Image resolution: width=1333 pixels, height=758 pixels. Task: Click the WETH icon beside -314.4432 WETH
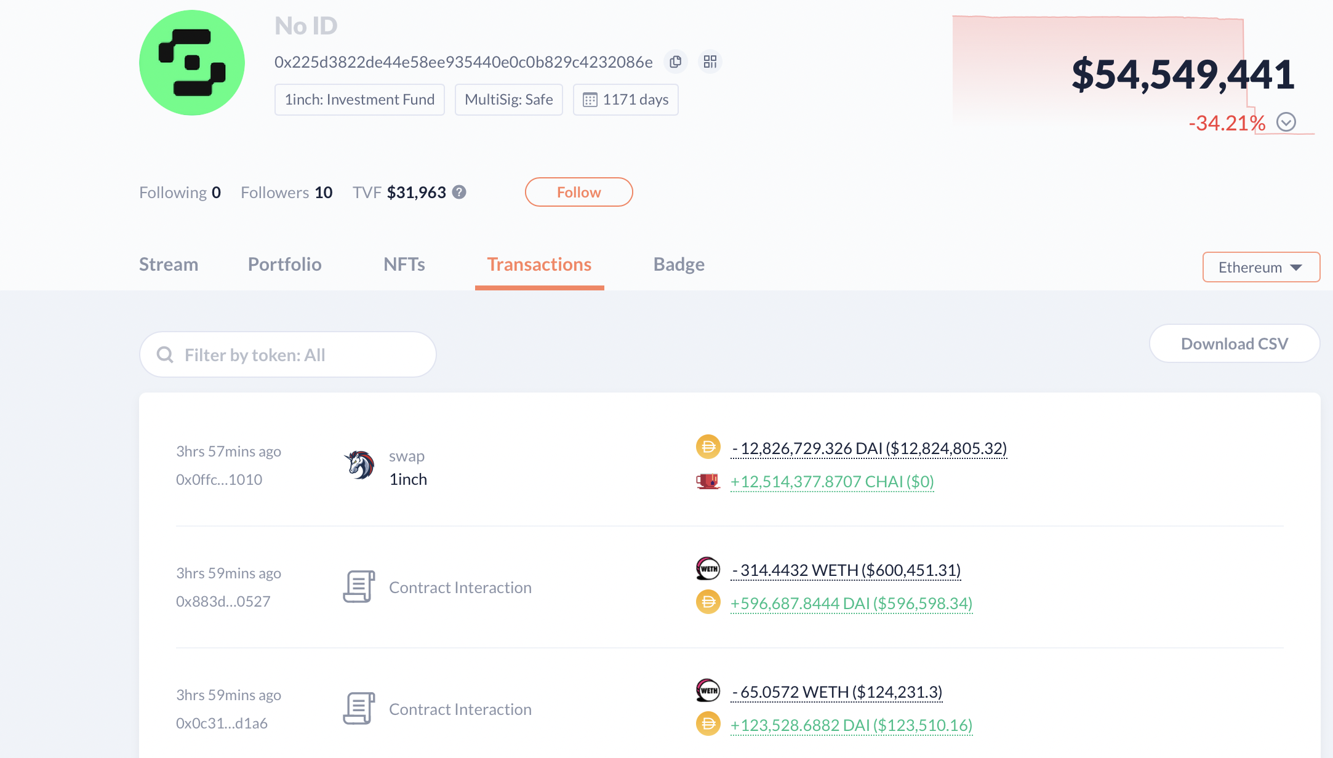708,568
